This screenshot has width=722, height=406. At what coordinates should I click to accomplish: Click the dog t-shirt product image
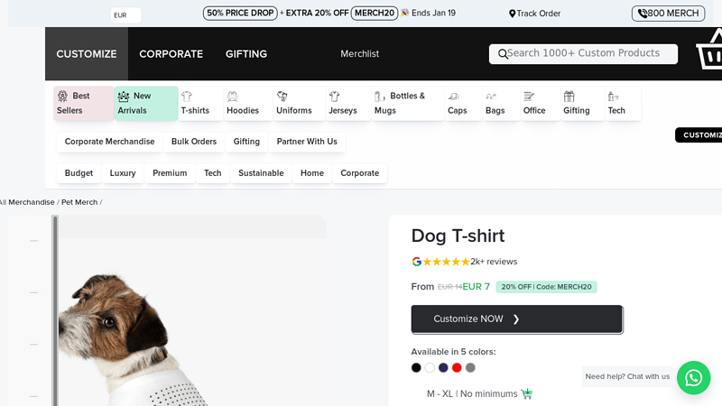[193, 322]
